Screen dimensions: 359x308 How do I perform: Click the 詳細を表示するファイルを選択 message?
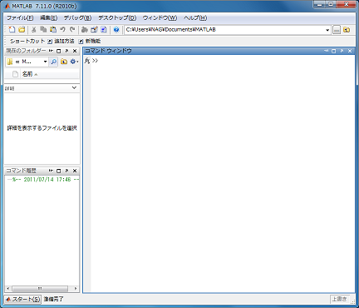42,128
